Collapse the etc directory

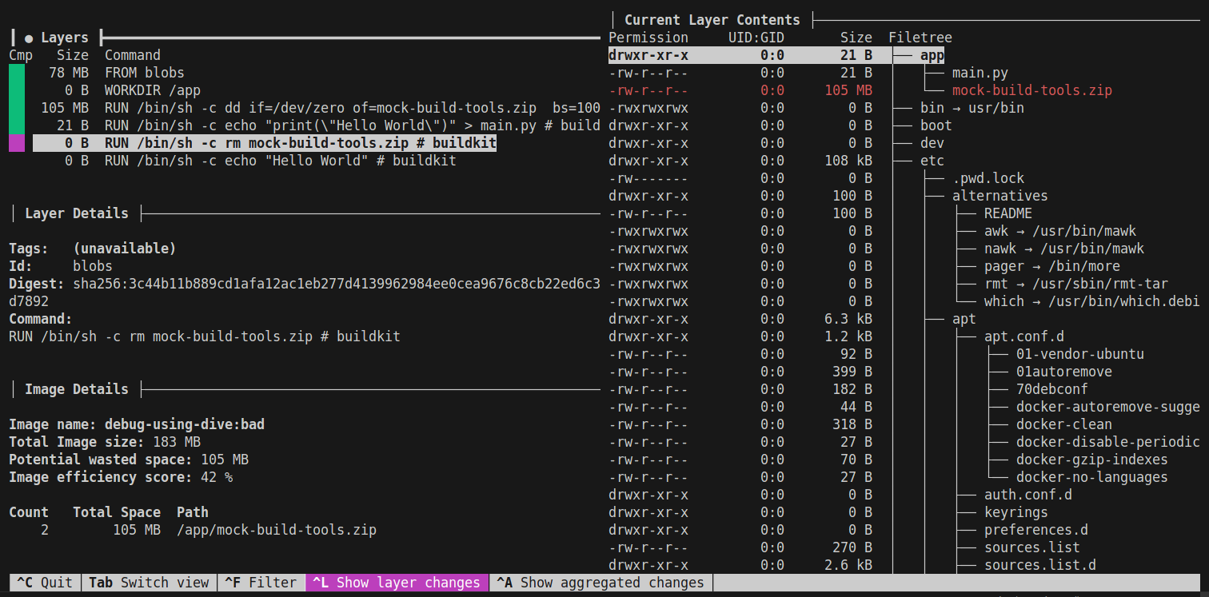click(932, 161)
